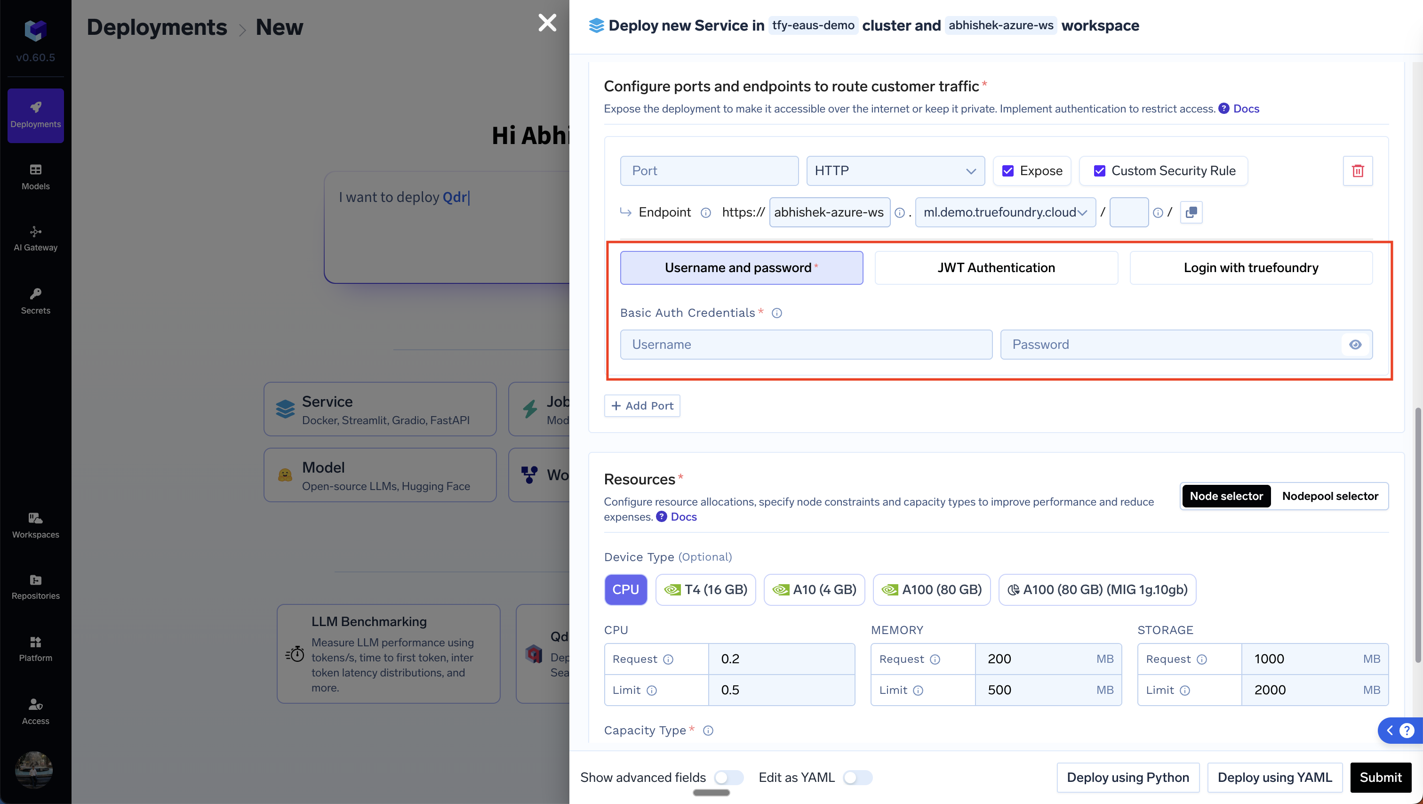1423x804 pixels.
Task: Show info next to the abhishek-azure-ws host field
Action: pyautogui.click(x=899, y=213)
